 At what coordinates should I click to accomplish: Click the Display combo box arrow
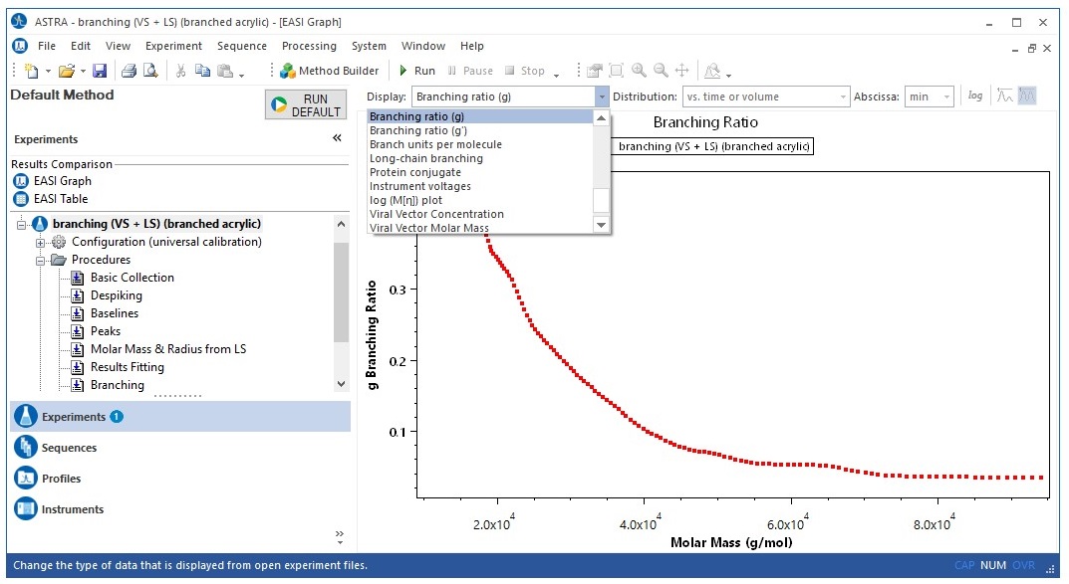602,97
